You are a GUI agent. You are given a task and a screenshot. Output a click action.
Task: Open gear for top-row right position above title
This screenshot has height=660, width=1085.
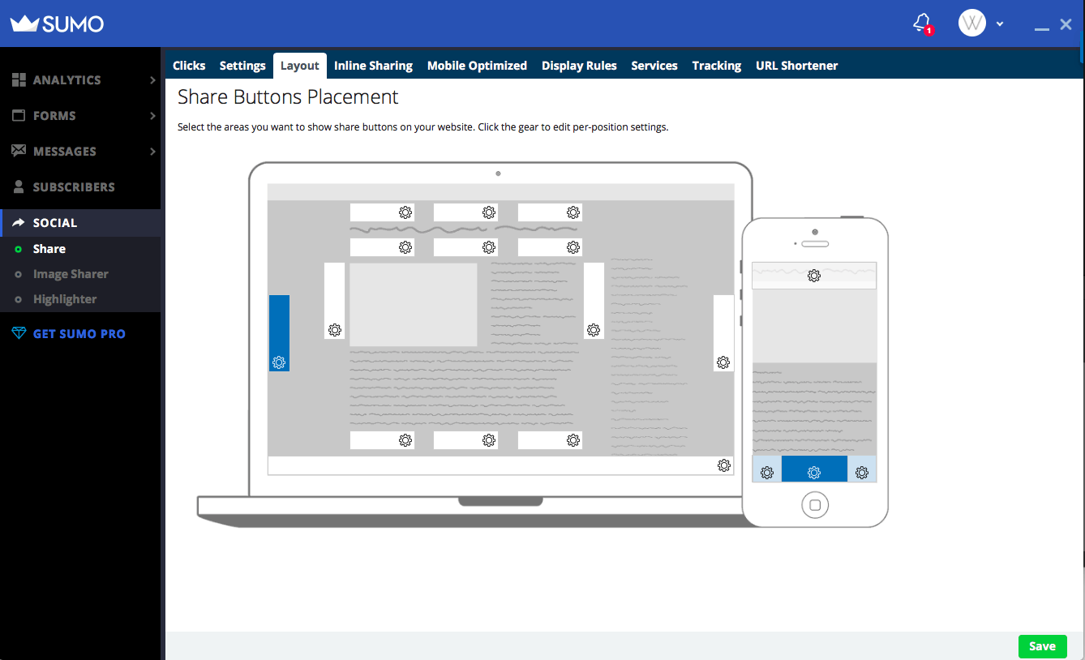(573, 212)
